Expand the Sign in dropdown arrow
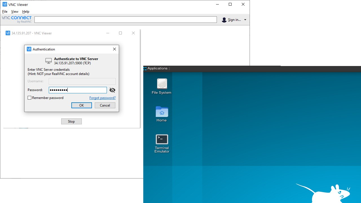This screenshot has width=361, height=203. pyautogui.click(x=245, y=20)
